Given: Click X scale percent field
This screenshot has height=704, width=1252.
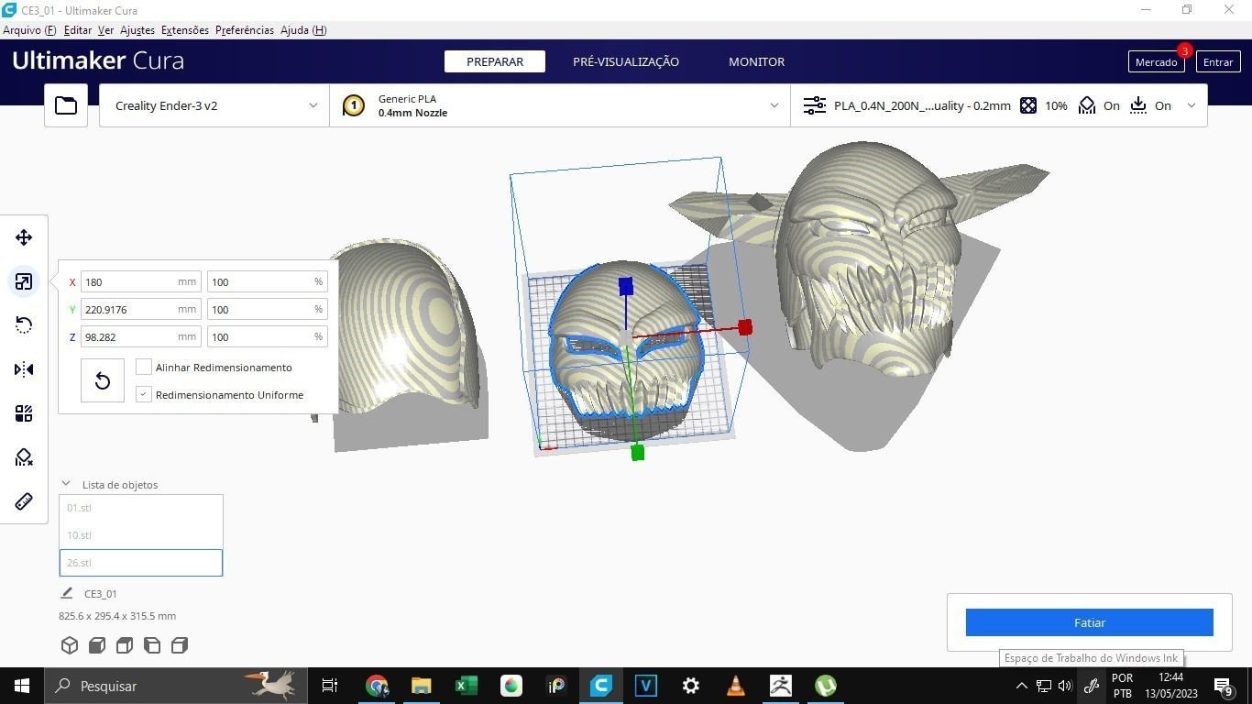Looking at the screenshot, I should pyautogui.click(x=267, y=281).
